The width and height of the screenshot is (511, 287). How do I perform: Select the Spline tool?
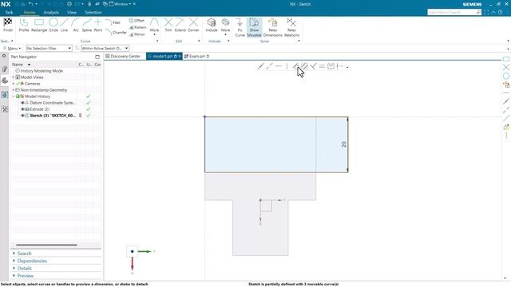pyautogui.click(x=87, y=25)
